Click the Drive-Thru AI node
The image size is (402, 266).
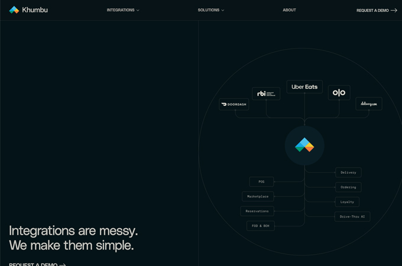(x=352, y=216)
